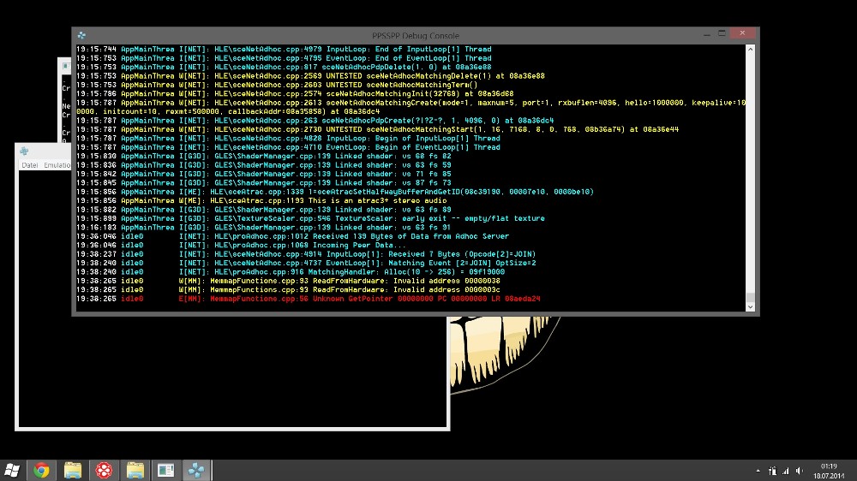Activate the PPSSPP taskbar icon
This screenshot has width=857, height=481.
pos(197,470)
